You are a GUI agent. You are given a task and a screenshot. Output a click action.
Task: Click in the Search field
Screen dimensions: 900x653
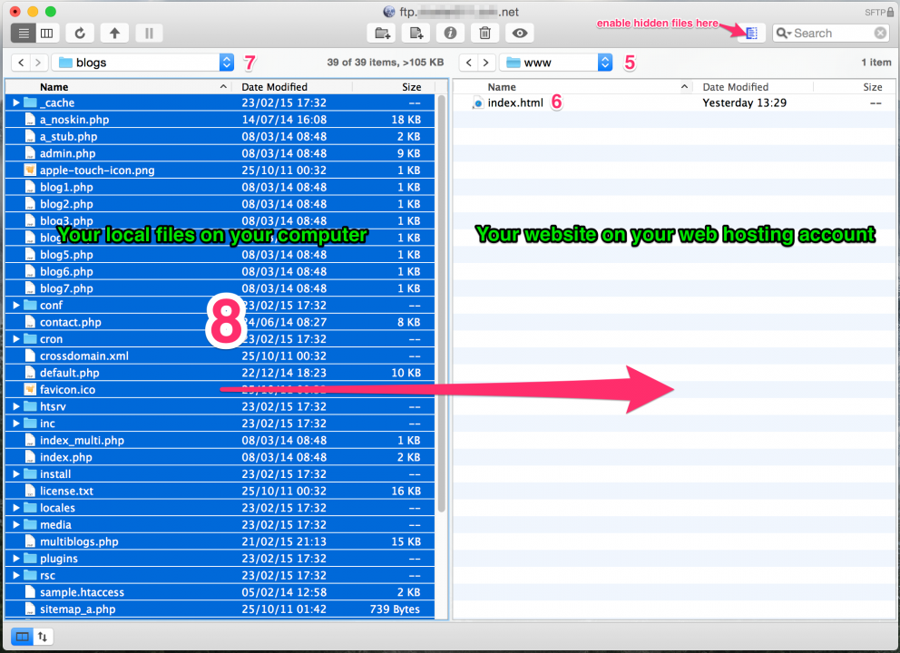(x=832, y=34)
